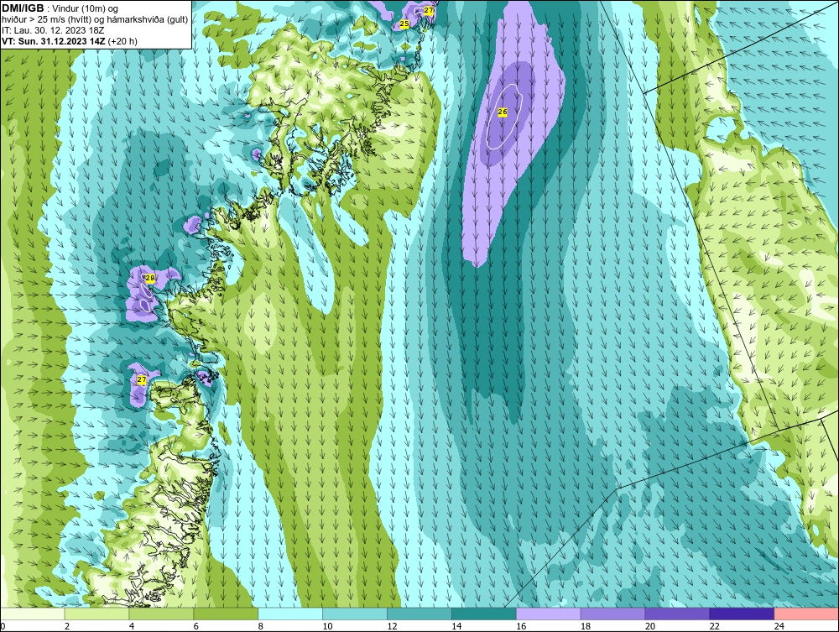Click the legend scale value "22"

click(714, 626)
